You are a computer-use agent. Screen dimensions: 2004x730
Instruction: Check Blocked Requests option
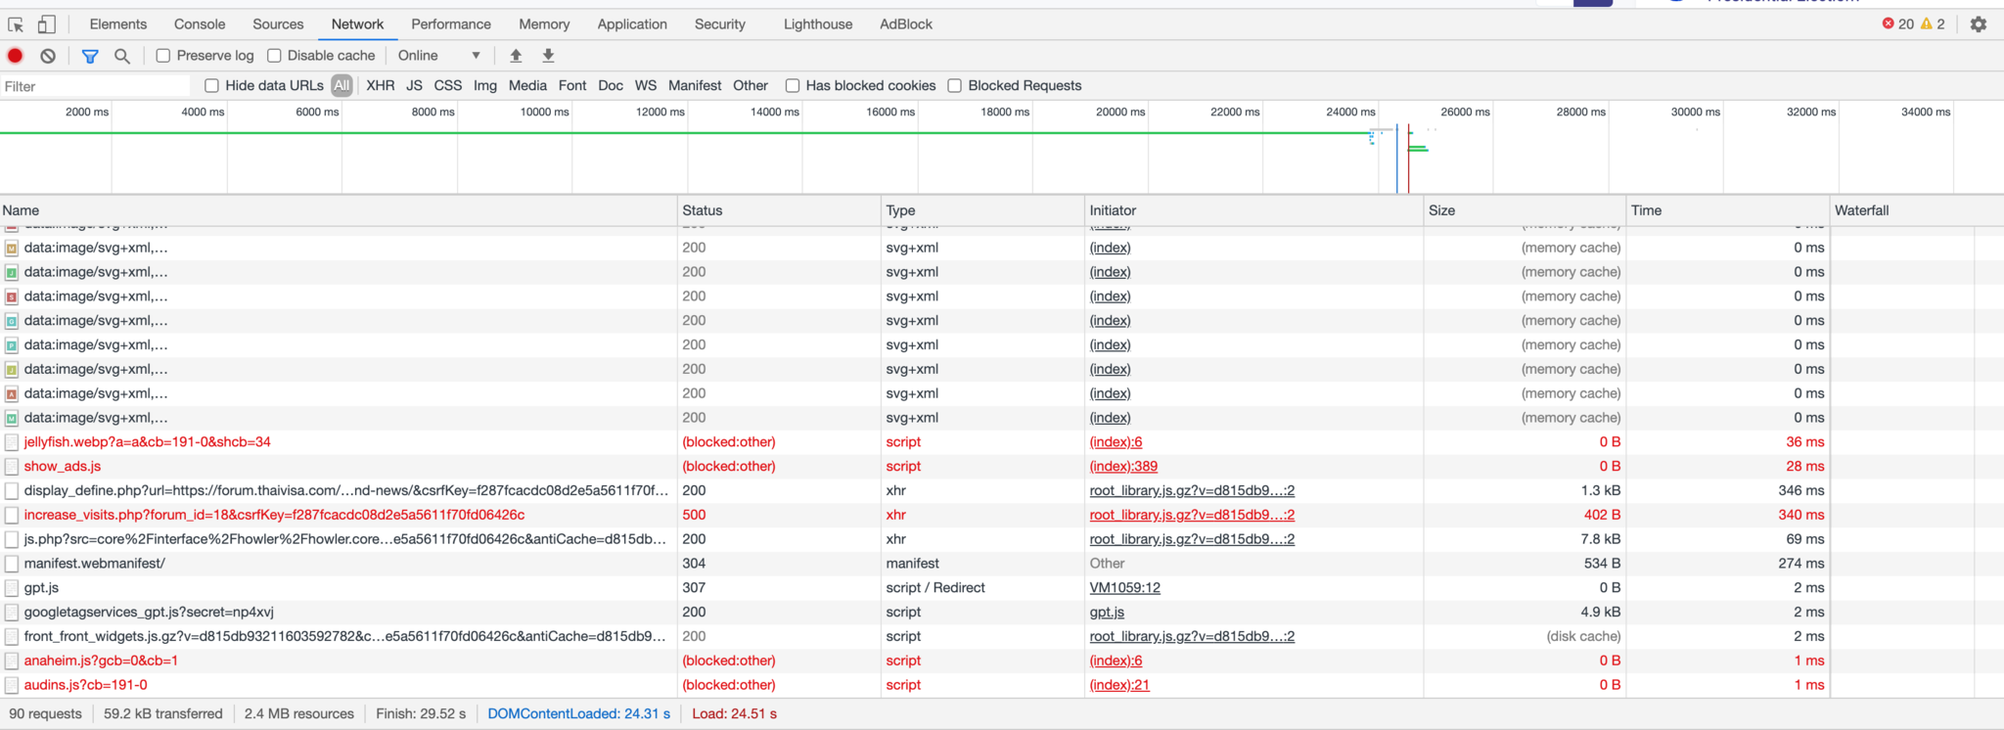[955, 86]
